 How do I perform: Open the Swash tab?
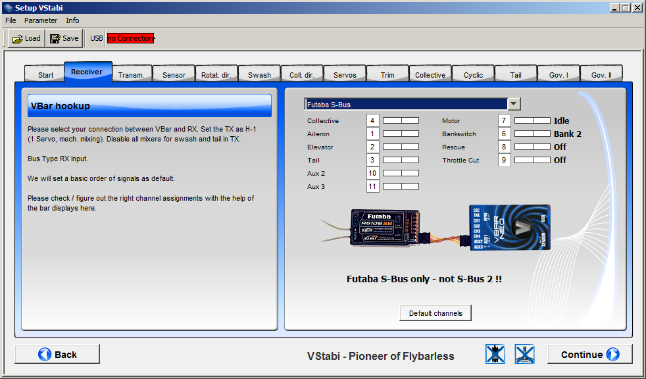[x=260, y=74]
